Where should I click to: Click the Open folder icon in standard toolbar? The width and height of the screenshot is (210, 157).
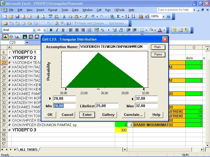(x=11, y=16)
